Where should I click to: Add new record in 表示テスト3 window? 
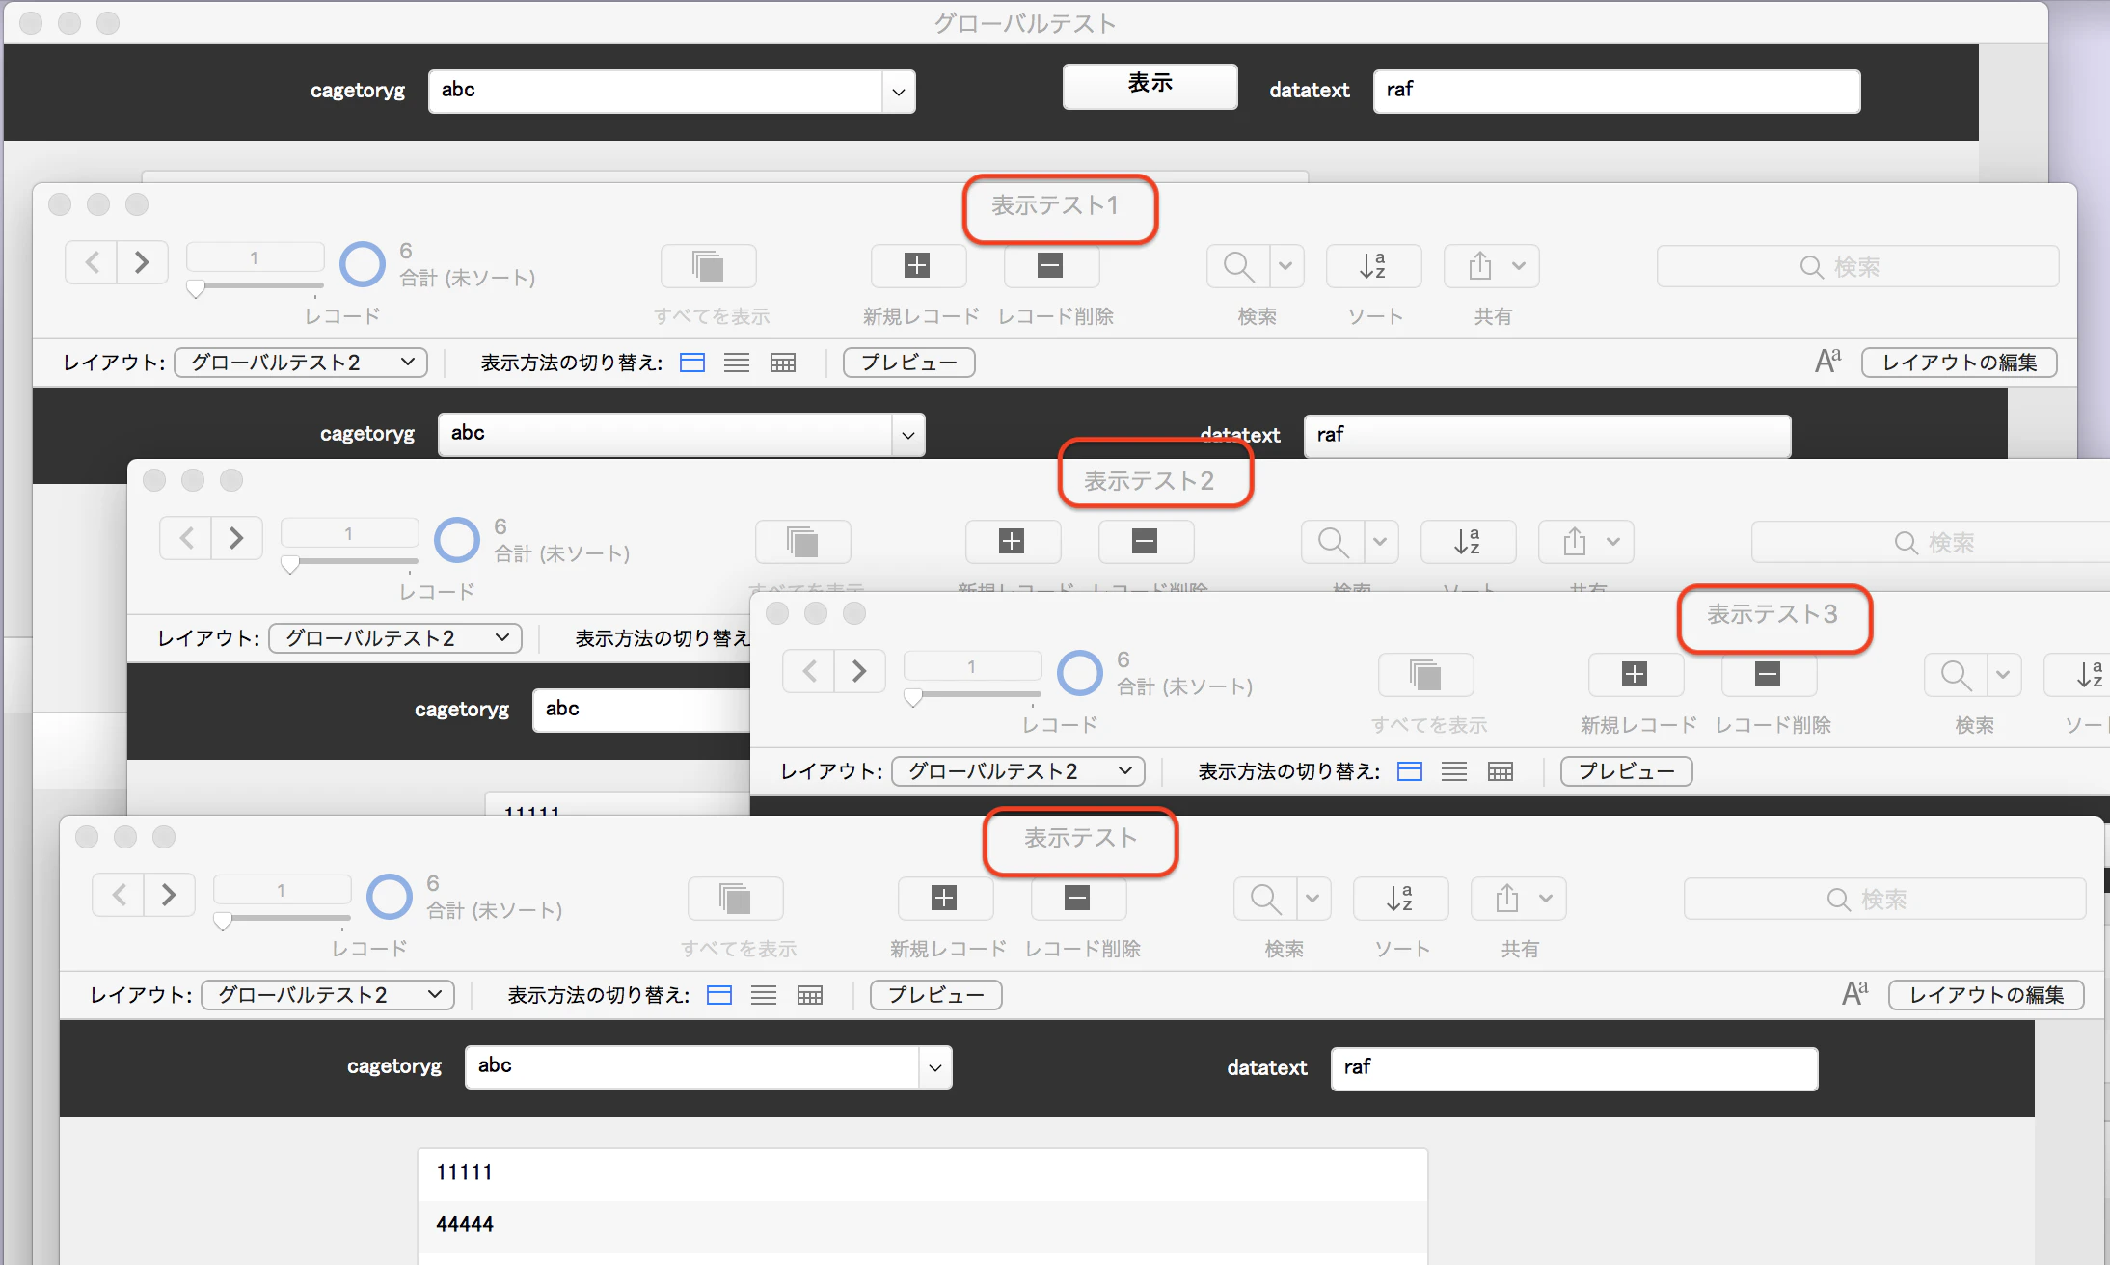point(1635,675)
